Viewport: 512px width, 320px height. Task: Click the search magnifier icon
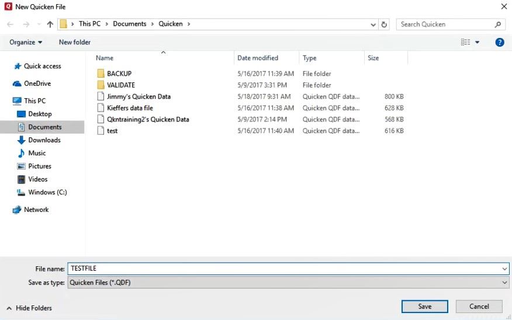[498, 25]
